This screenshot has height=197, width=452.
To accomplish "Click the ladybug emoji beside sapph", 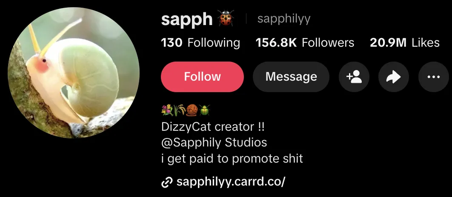I will click(226, 18).
